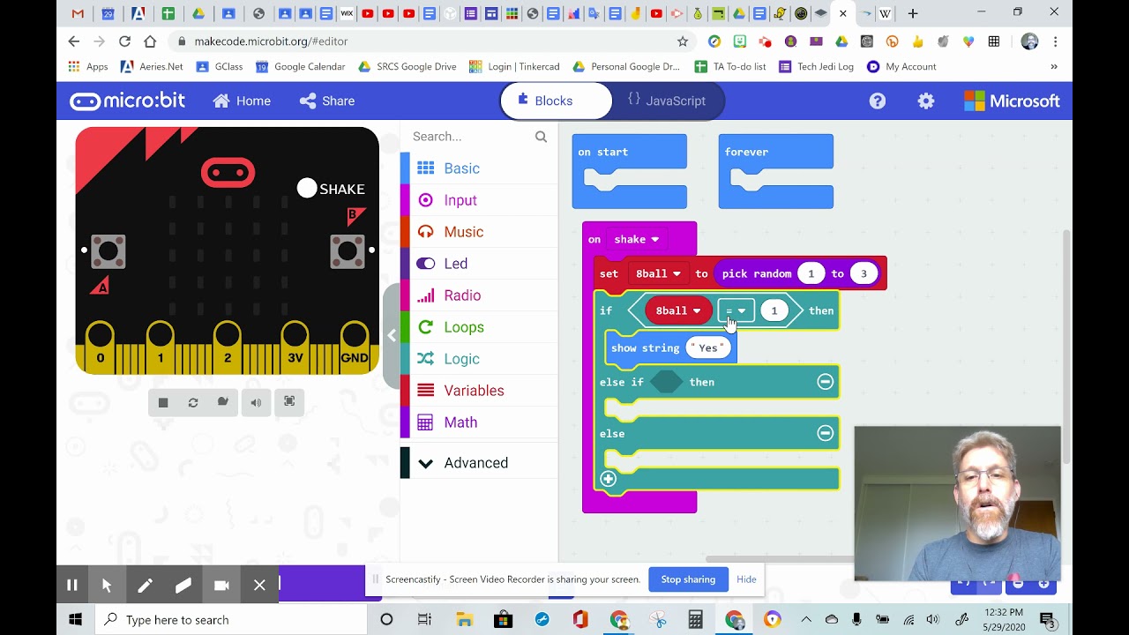The image size is (1129, 635).
Task: Select the Screencastify mouse pointer tool
Action: tap(107, 585)
